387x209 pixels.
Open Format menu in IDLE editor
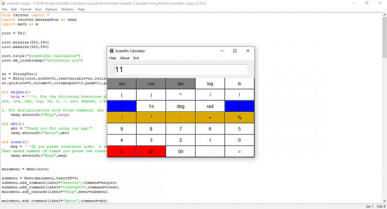(26, 9)
